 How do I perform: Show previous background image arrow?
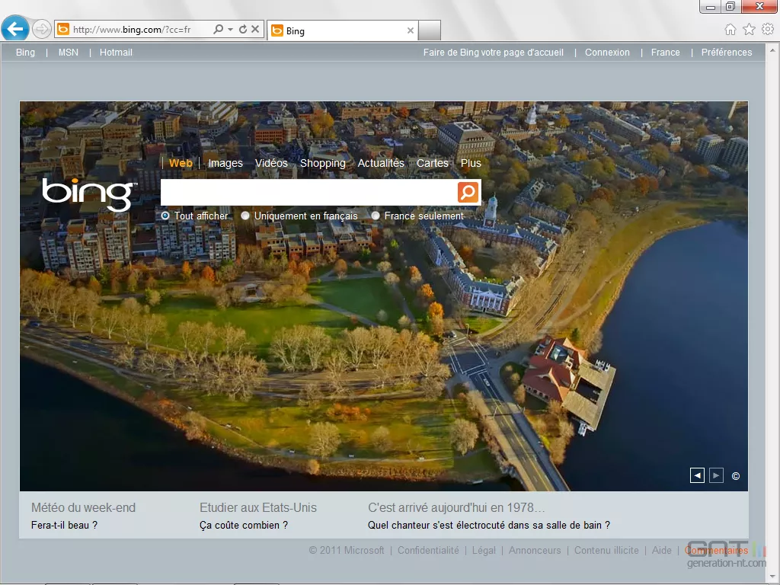[x=697, y=475]
